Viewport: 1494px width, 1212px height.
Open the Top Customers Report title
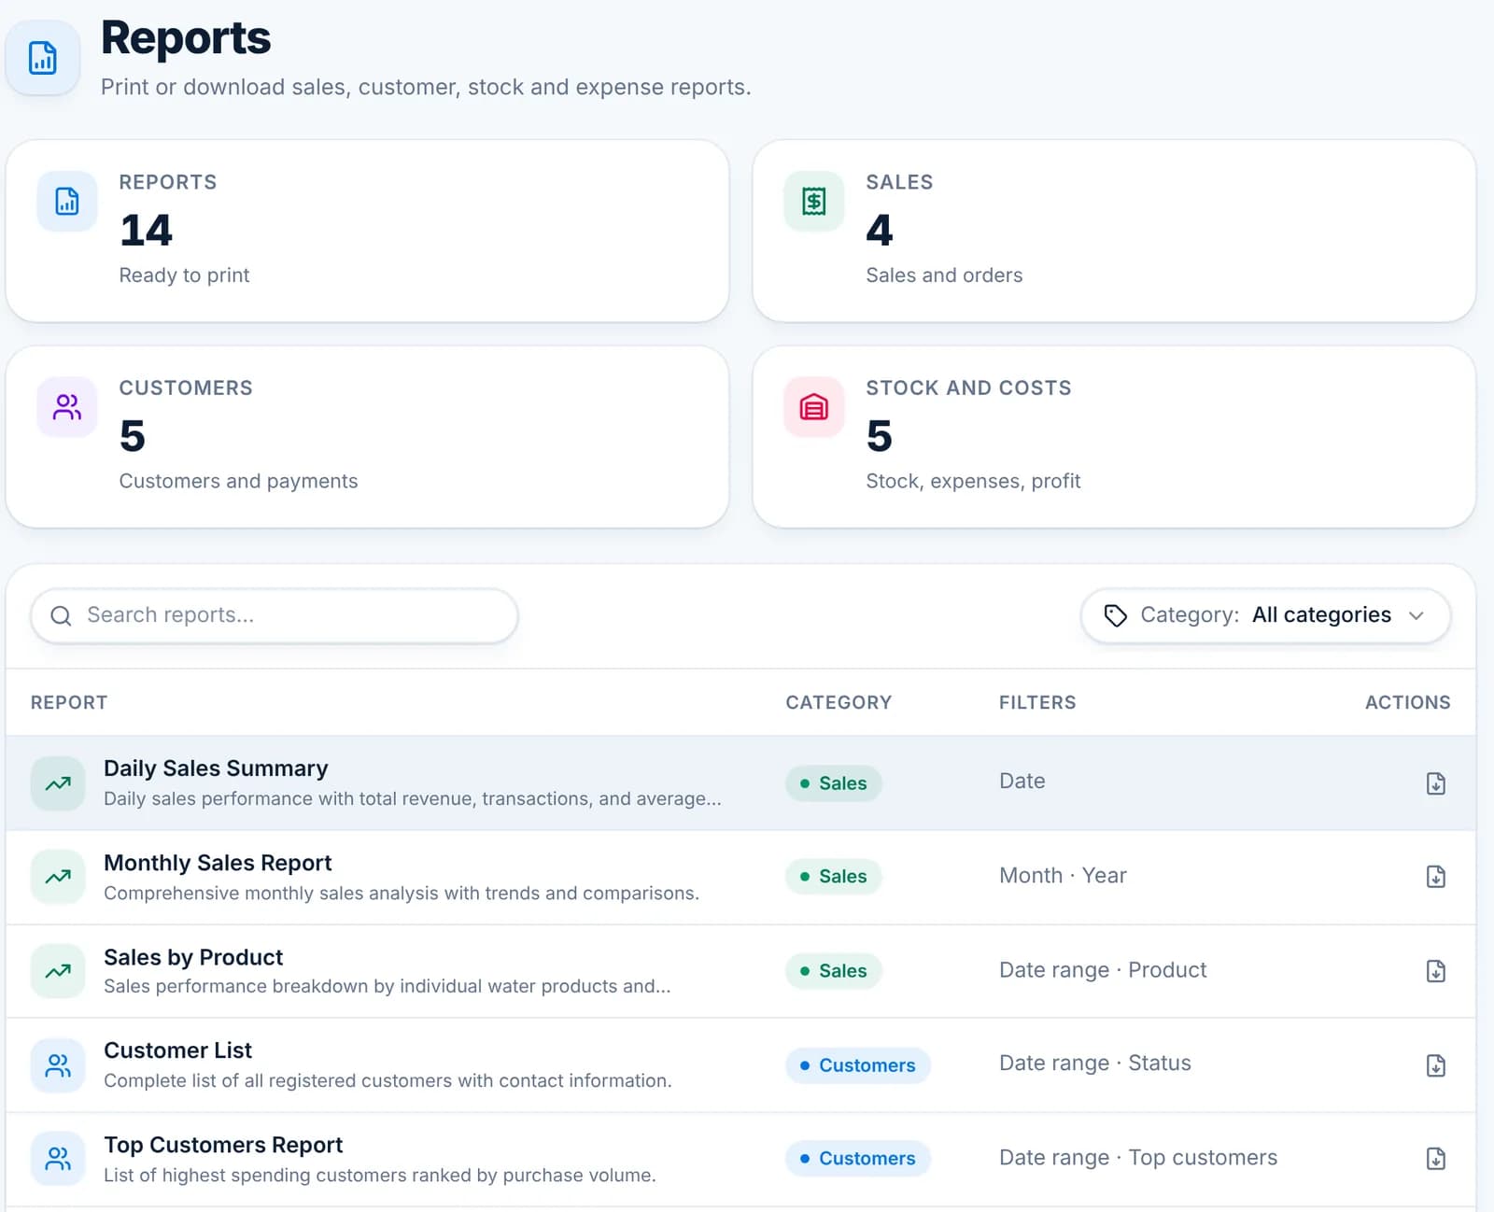coord(223,1145)
